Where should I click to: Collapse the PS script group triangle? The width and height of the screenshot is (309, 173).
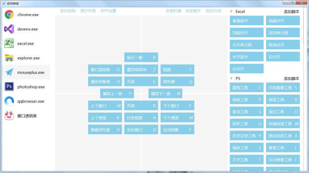click(x=231, y=78)
